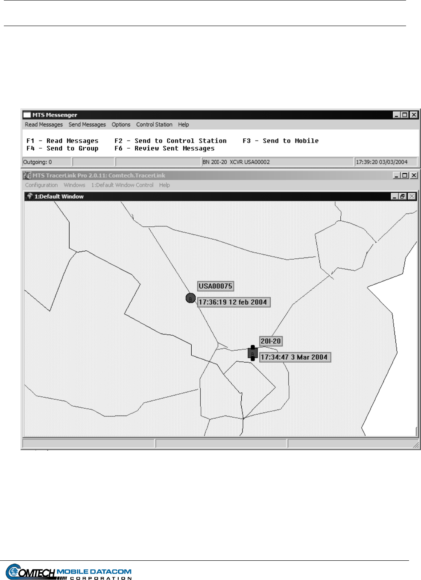
Task: Click F2 - Send to Control Station text
Action: pyautogui.click(x=170, y=141)
